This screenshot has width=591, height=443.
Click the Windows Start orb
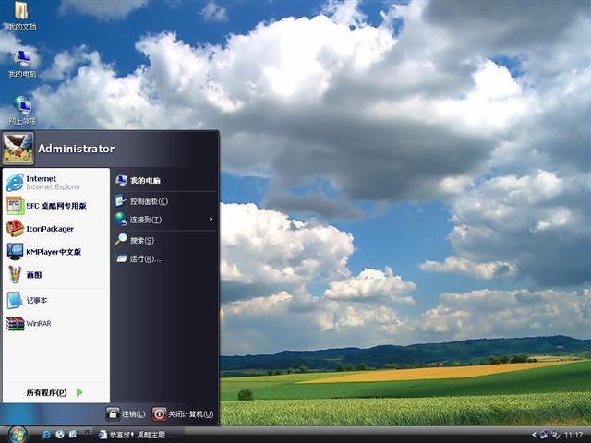pyautogui.click(x=17, y=435)
